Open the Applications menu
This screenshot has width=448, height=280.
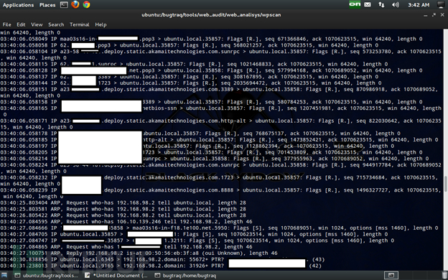pyautogui.click(x=18, y=5)
